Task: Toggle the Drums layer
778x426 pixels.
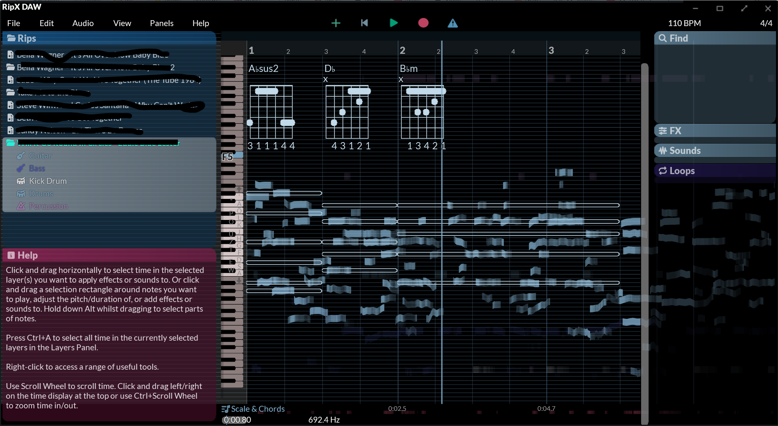Action: click(x=41, y=194)
